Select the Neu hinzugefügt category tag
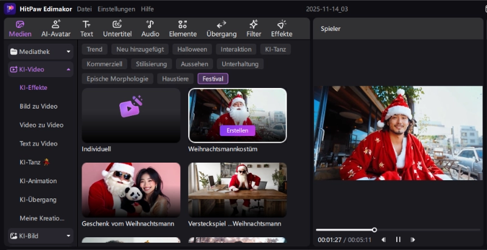Viewport: 487px width, 250px height. point(140,49)
